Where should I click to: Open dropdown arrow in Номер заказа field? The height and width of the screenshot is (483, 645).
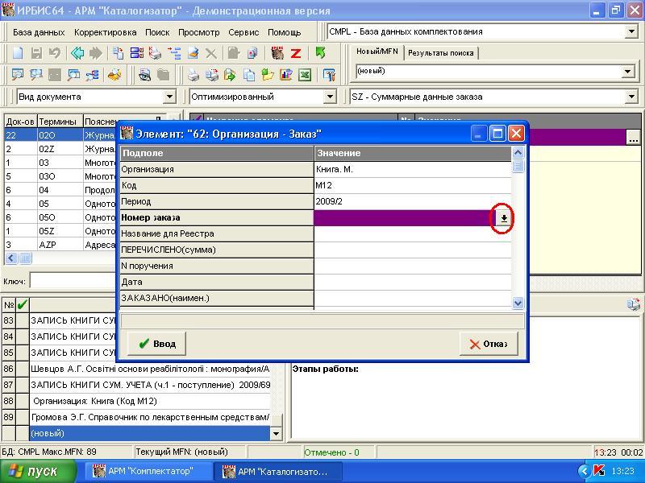point(503,218)
